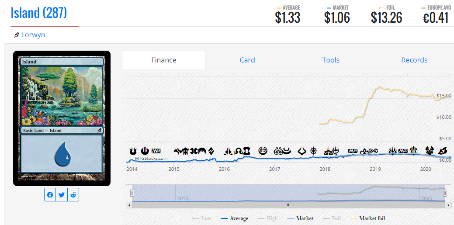Click the Lorwyn set icon beside set name
Viewport: 454px width, 225px height.
click(17, 35)
